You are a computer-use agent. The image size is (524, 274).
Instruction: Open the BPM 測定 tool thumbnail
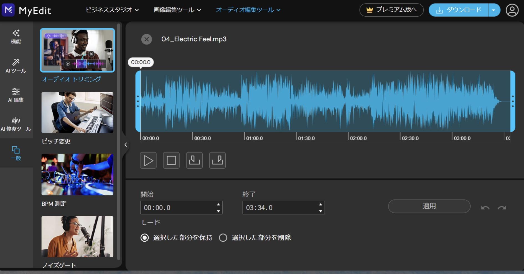pyautogui.click(x=77, y=175)
